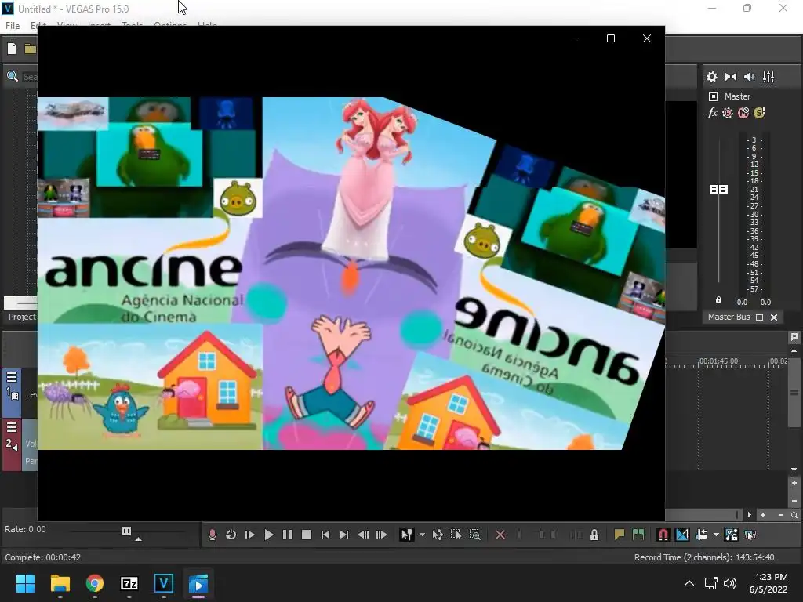Click the Master volume fader handle
The height and width of the screenshot is (602, 803).
coord(718,190)
